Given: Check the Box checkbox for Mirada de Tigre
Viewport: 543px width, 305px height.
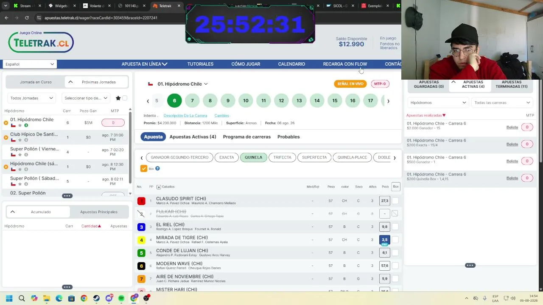Looking at the screenshot, I should coord(395,240).
